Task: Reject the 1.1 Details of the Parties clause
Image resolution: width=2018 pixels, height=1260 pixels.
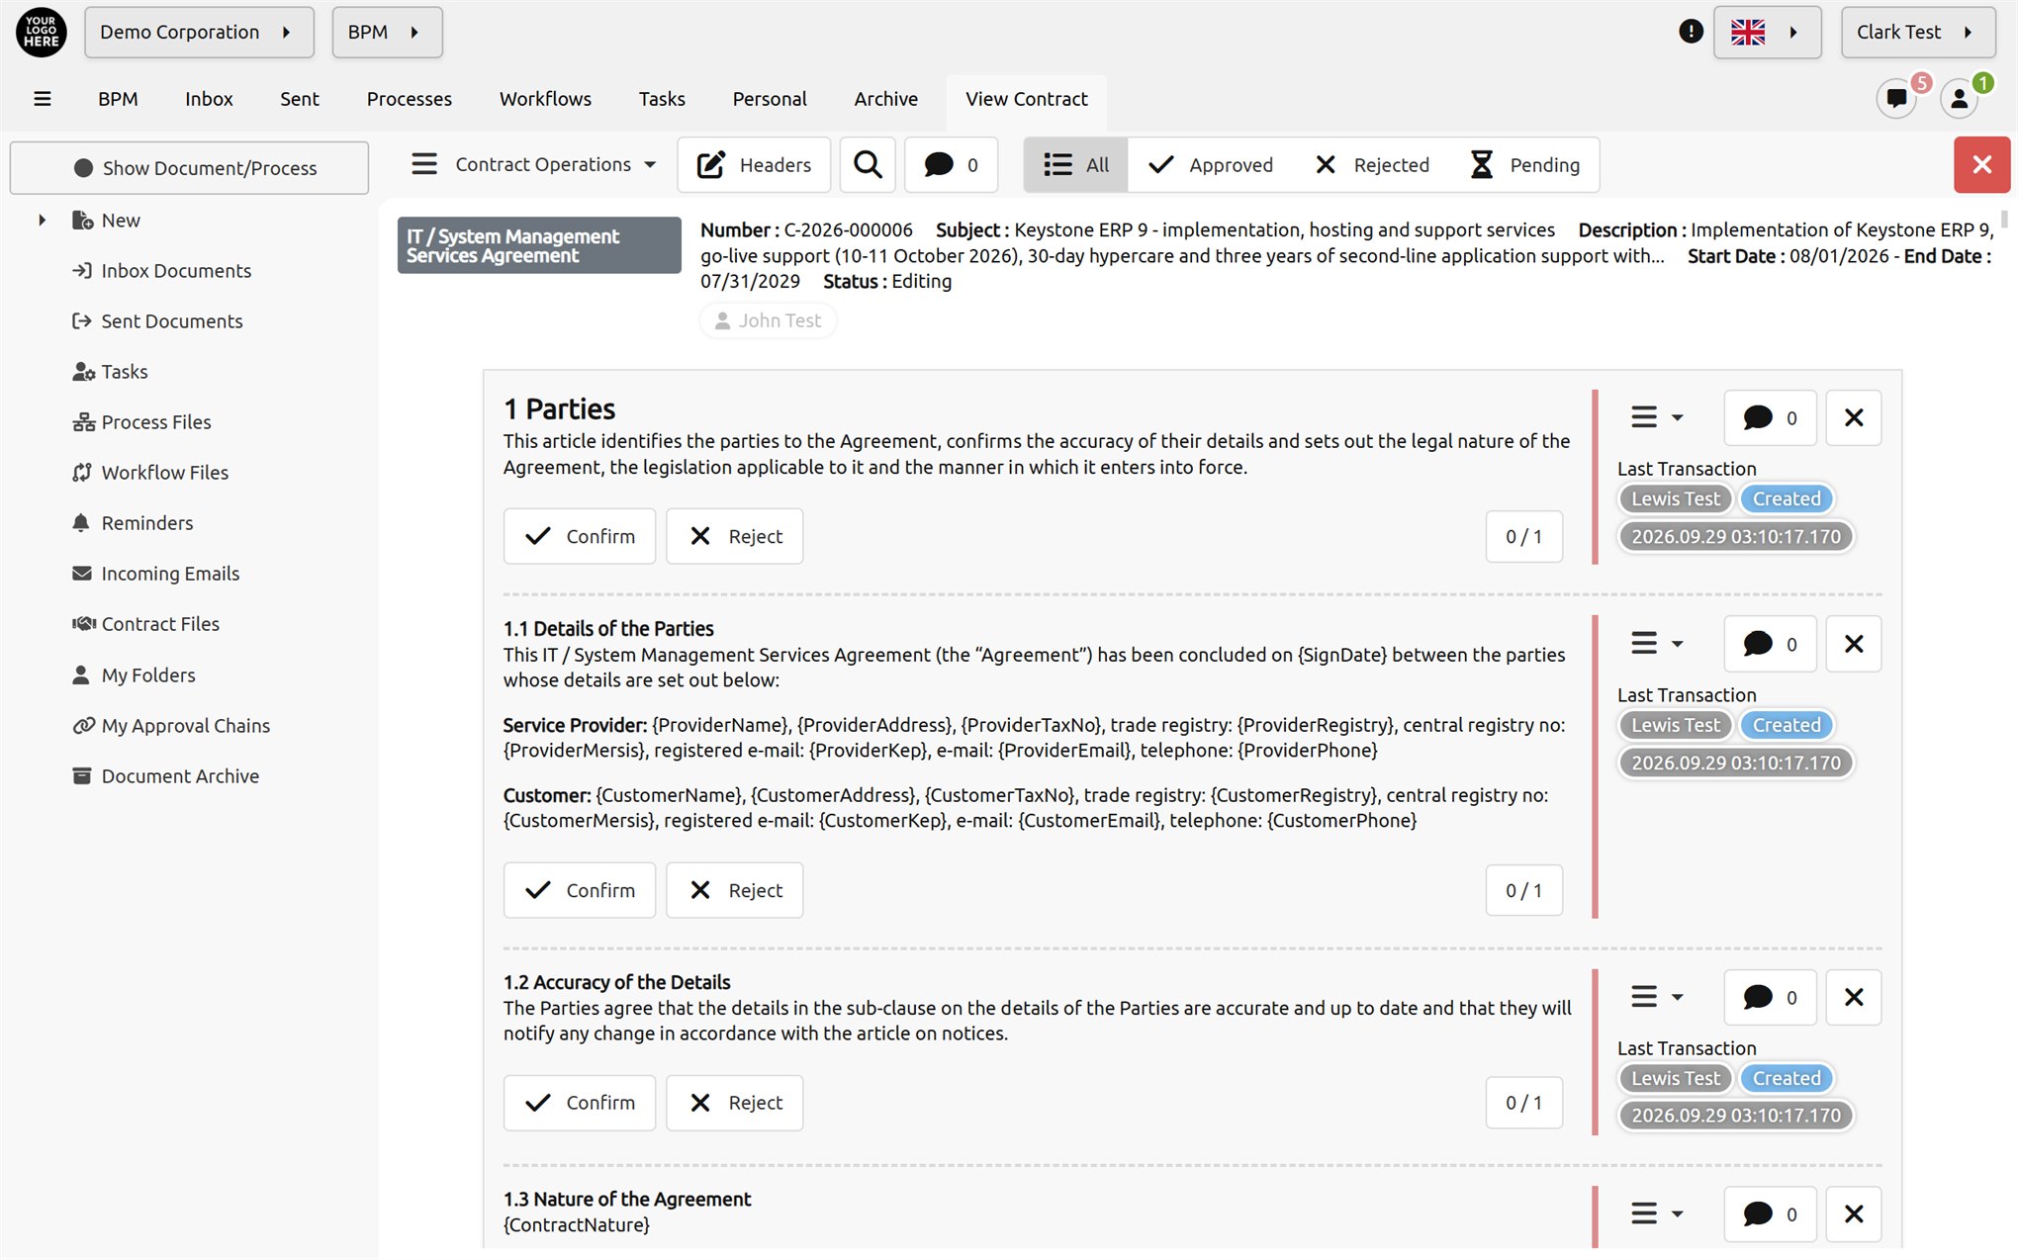Action: (734, 890)
